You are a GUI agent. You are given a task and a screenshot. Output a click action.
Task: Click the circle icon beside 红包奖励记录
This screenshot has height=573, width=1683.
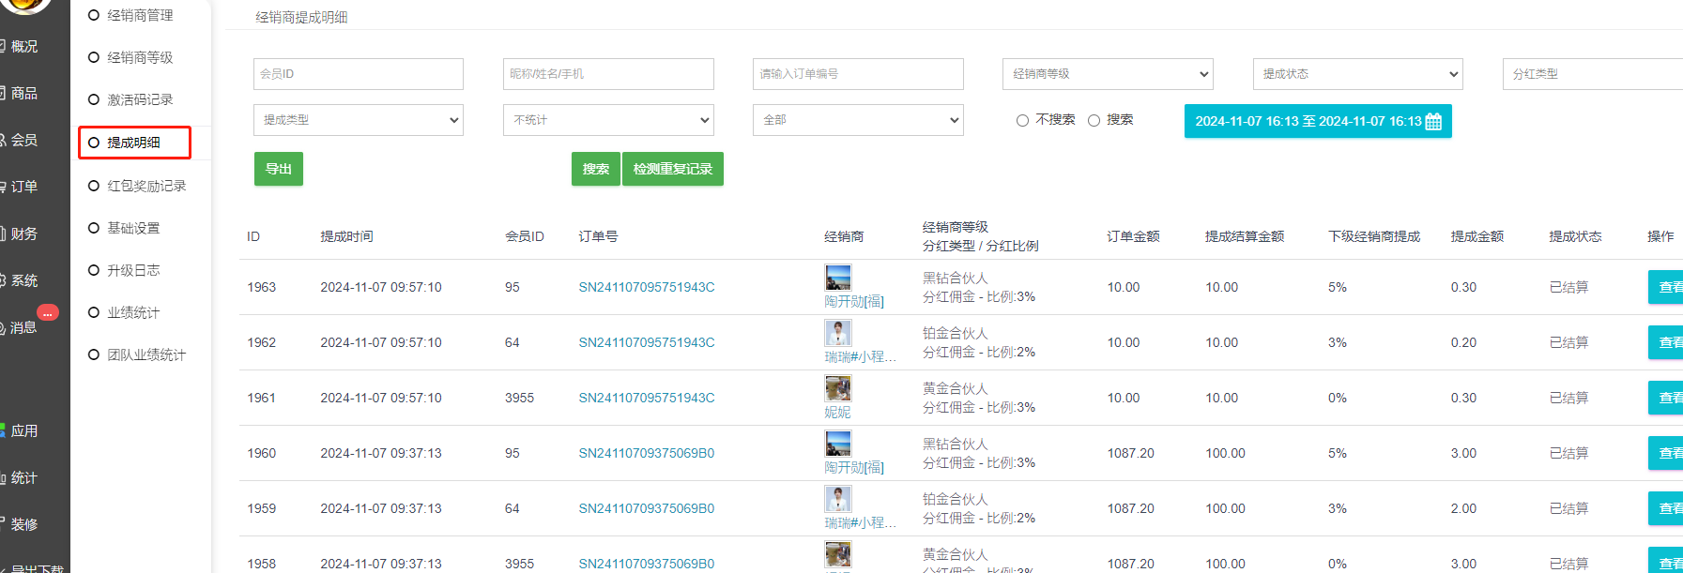pos(94,186)
